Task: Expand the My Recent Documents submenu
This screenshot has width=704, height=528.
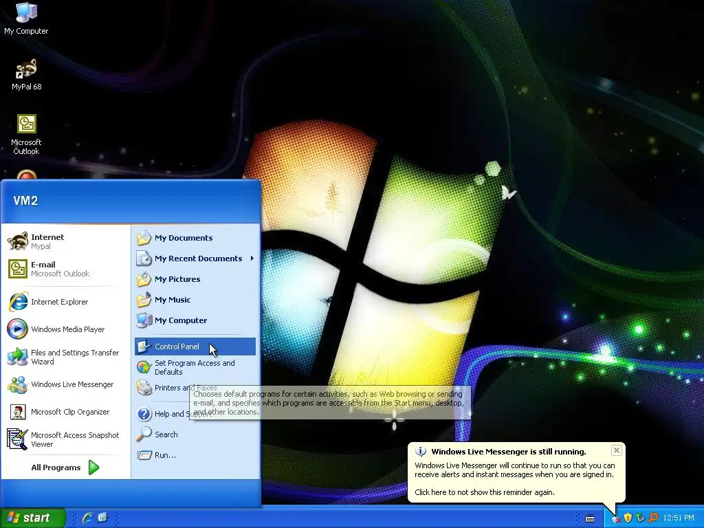Action: [195, 258]
